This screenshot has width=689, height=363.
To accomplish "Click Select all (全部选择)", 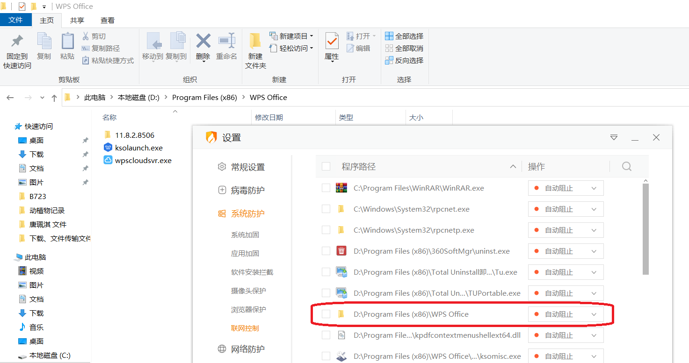I will 404,36.
